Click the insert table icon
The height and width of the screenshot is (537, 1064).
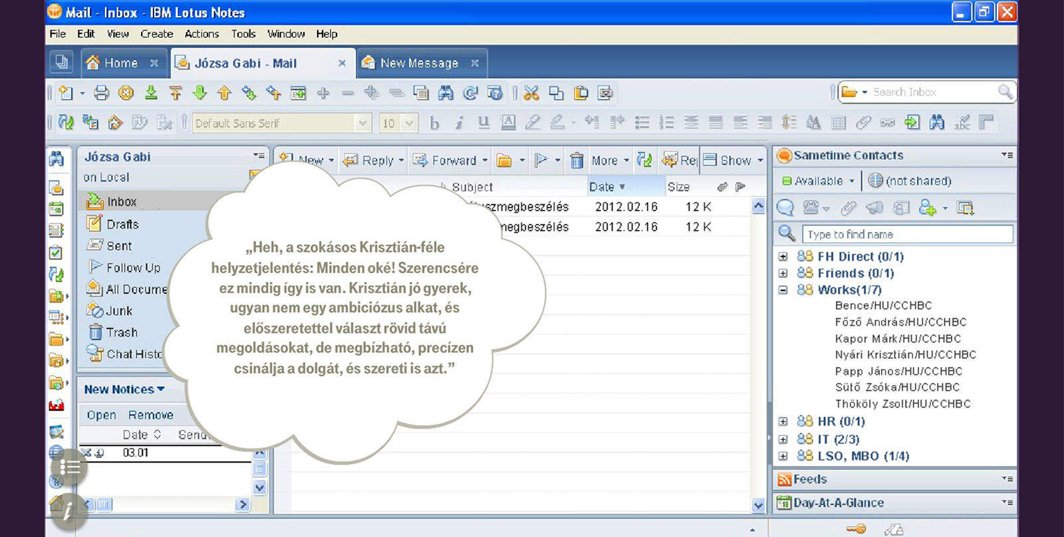tap(839, 123)
